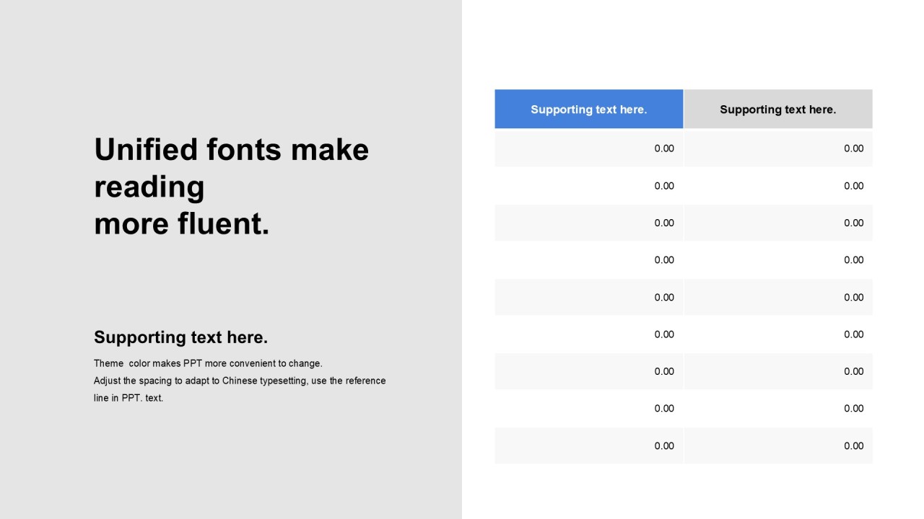This screenshot has height=519, width=924.
Task: Click the first data cell under the blue header
Action: coord(588,148)
